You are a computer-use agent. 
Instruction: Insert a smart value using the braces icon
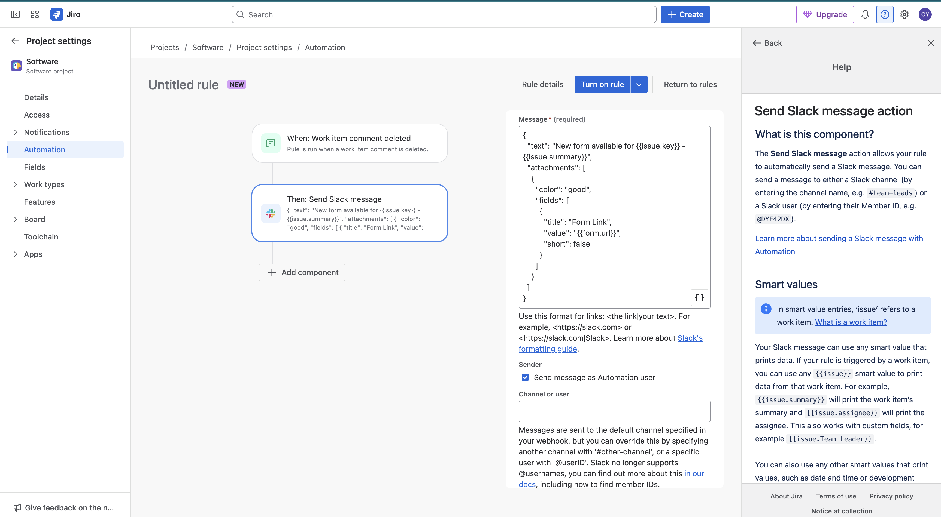(x=699, y=298)
